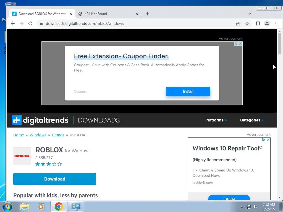Screen dimensions: 283x212
Task: Launch Windows Media Player from the taskbar
Action: pyautogui.click(x=41, y=206)
